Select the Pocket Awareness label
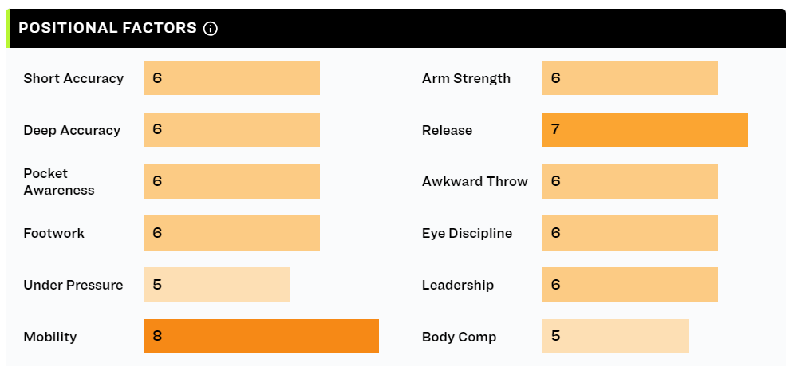 pos(59,182)
